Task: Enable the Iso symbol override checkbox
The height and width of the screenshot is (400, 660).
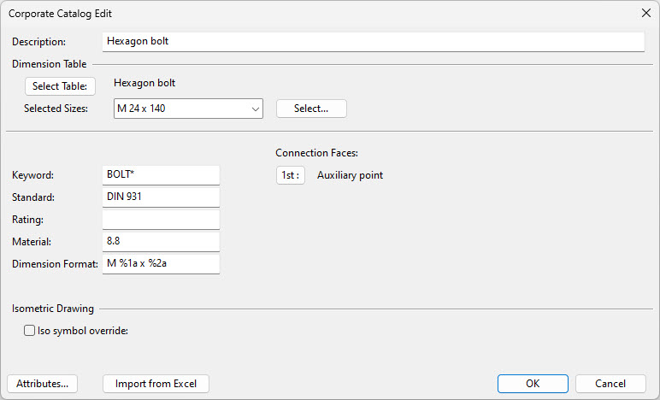Action: 30,331
